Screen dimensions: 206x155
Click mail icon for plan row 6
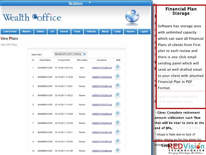coord(118,114)
